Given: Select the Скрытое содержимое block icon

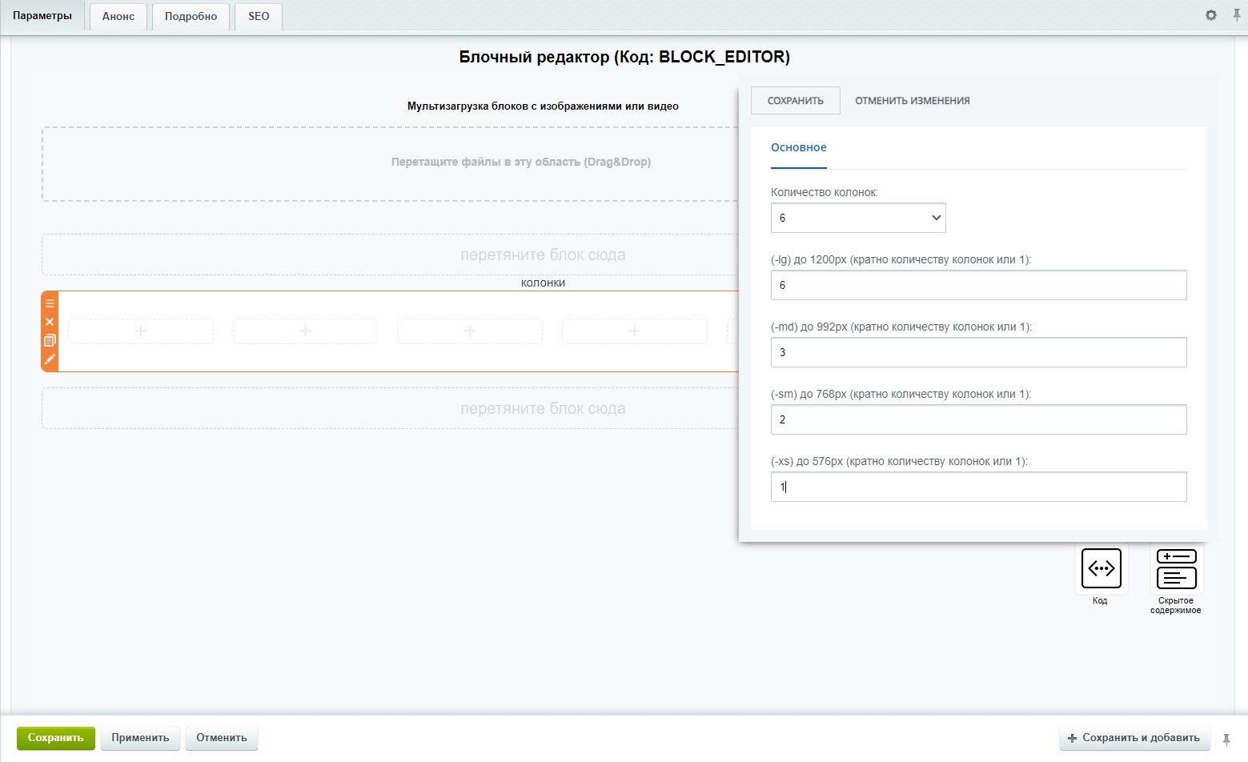Looking at the screenshot, I should [1176, 569].
